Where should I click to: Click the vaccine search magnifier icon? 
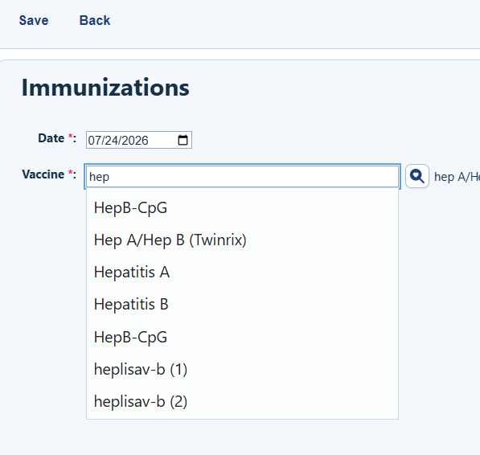417,176
